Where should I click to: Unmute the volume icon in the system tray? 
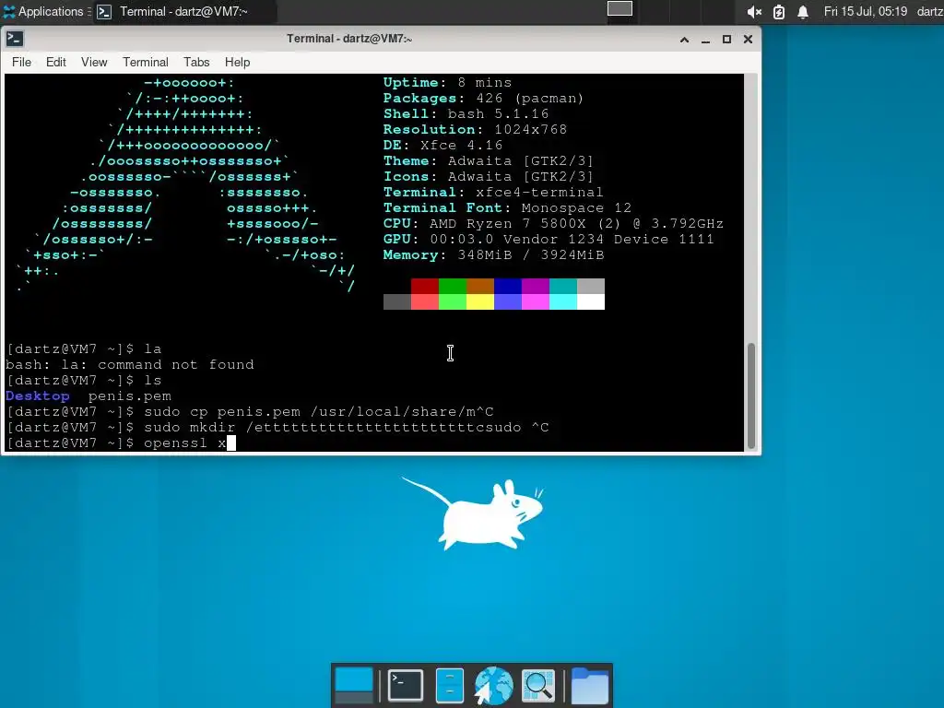[754, 11]
